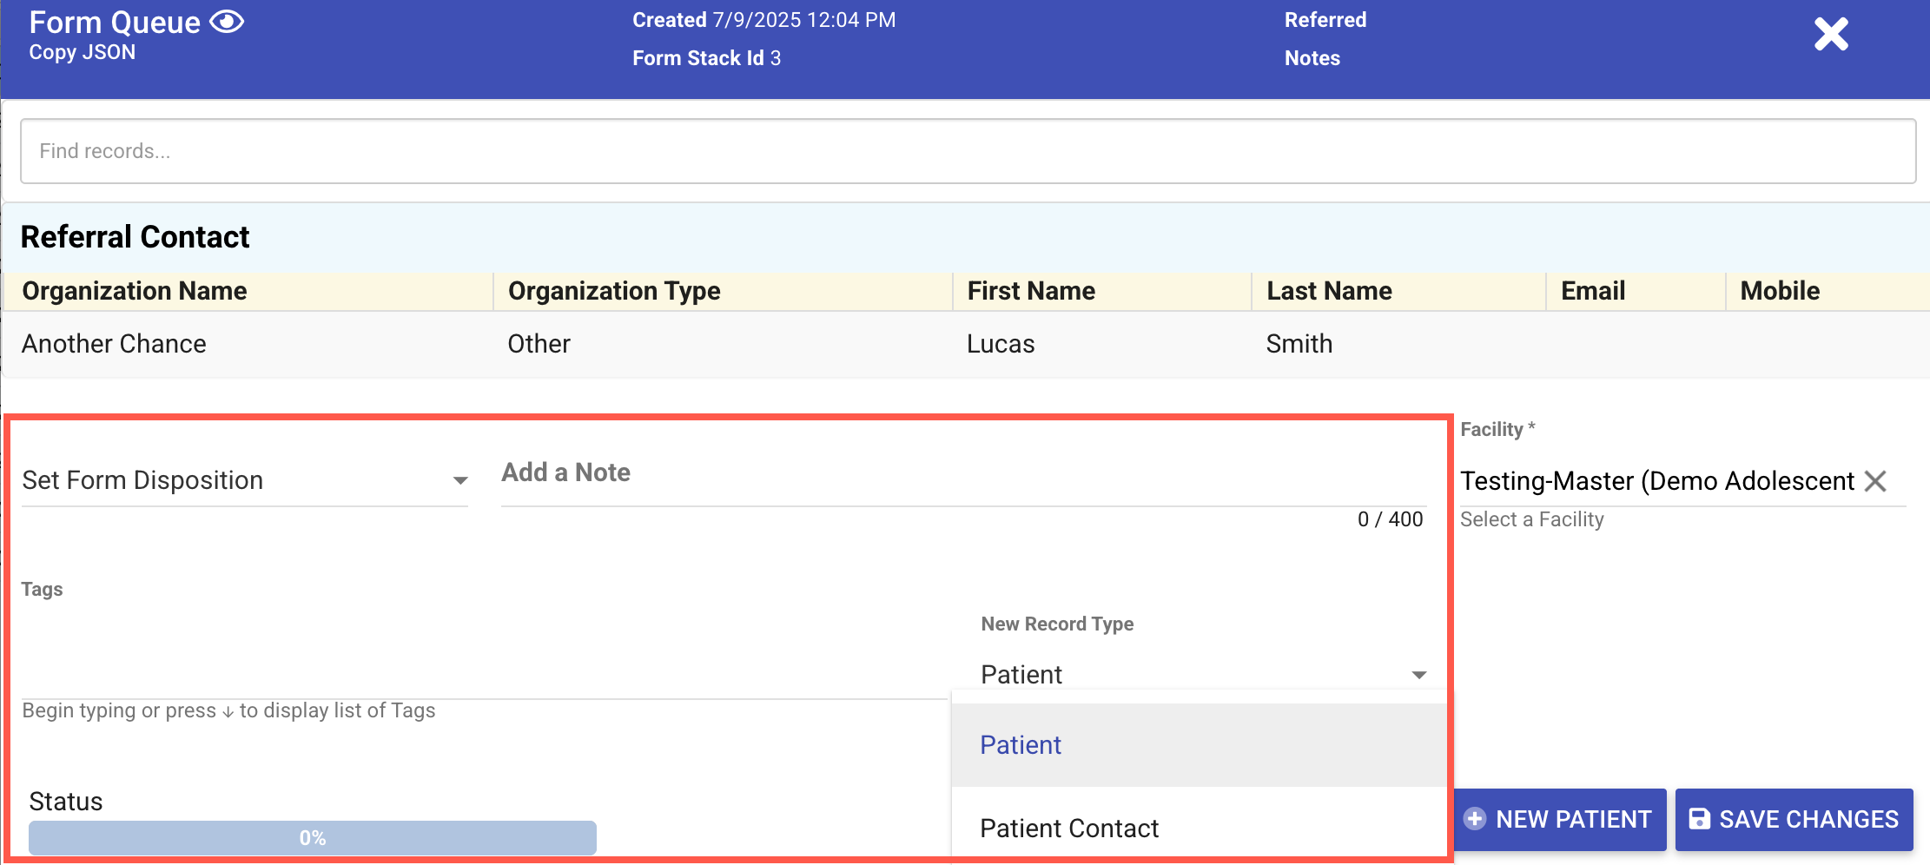Sort by Organization Name column header

[x=135, y=291]
